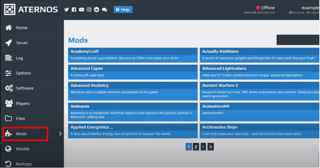Click the Players group icon
Image resolution: width=320 pixels, height=168 pixels.
coord(9,103)
